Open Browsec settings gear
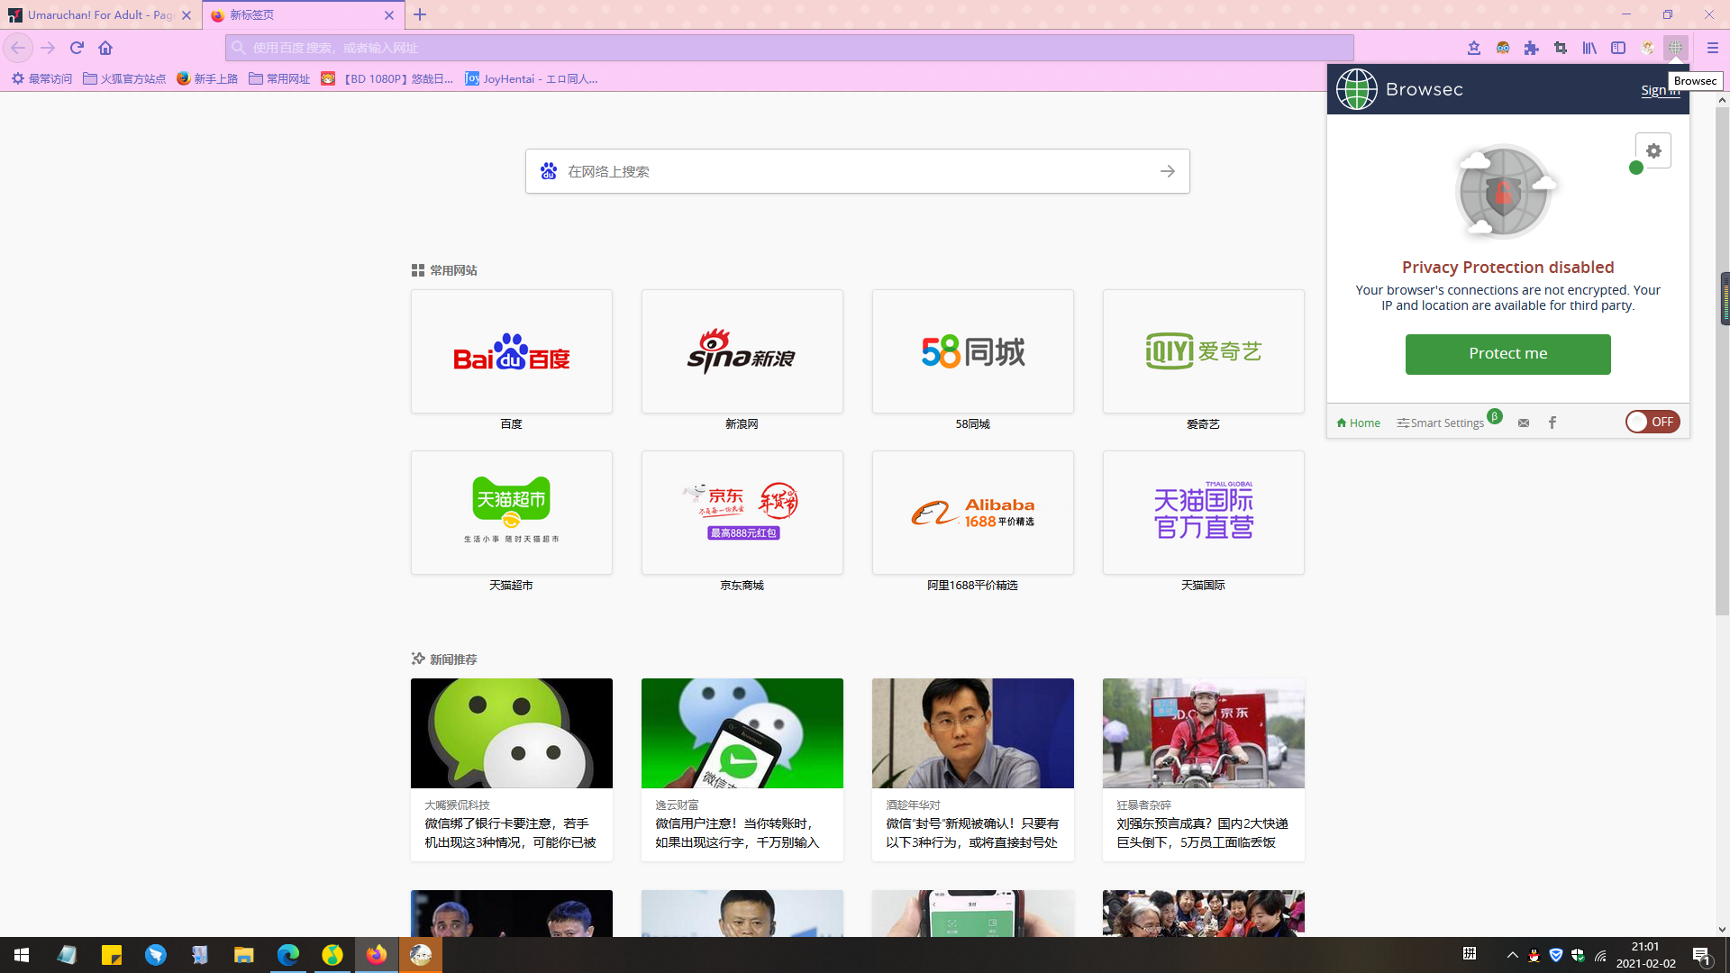The height and width of the screenshot is (973, 1730). pyautogui.click(x=1653, y=150)
